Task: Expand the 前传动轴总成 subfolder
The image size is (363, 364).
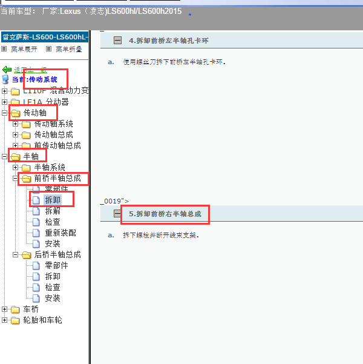Action: tap(15, 145)
